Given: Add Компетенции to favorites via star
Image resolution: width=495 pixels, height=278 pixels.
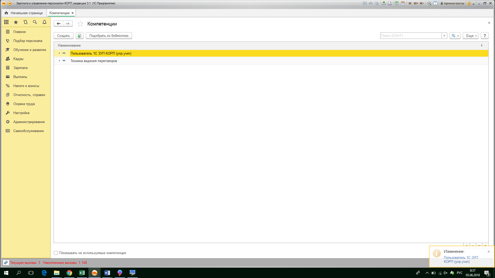Looking at the screenshot, I should [x=80, y=24].
